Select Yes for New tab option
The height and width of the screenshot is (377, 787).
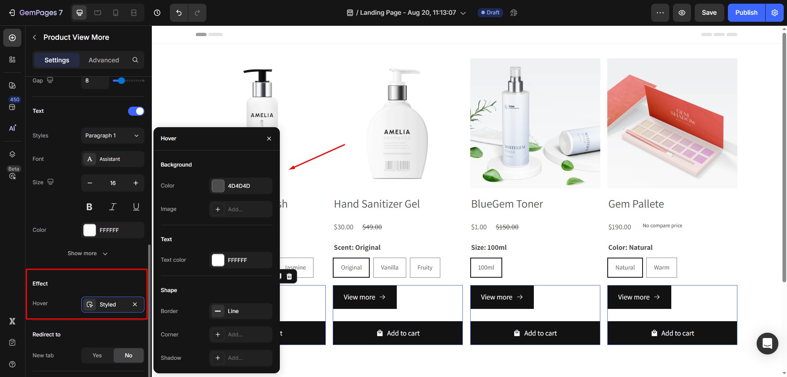(x=97, y=355)
